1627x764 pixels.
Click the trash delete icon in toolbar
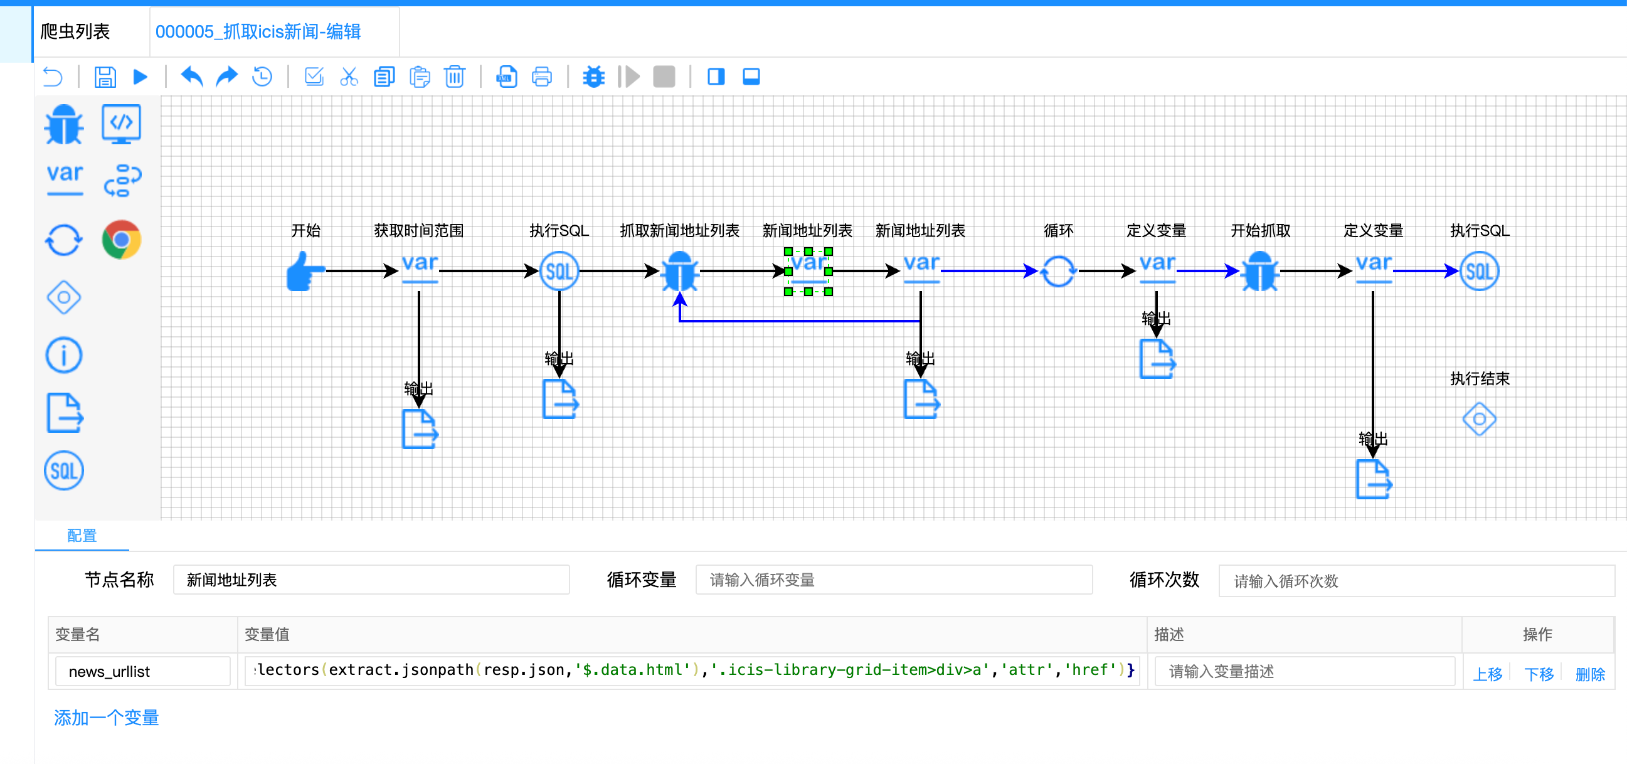(x=454, y=77)
